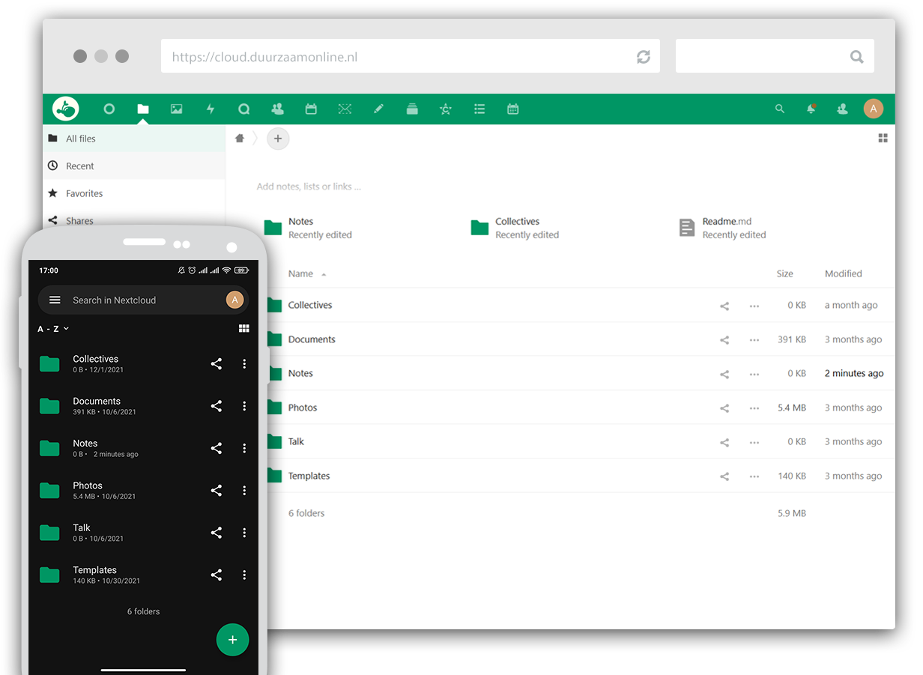Tap share icon for Talk on phone
This screenshot has height=675, width=923.
click(x=216, y=533)
